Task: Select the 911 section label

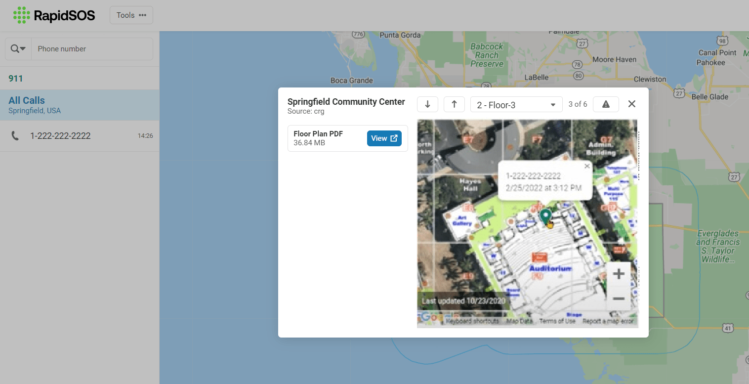Action: tap(16, 79)
